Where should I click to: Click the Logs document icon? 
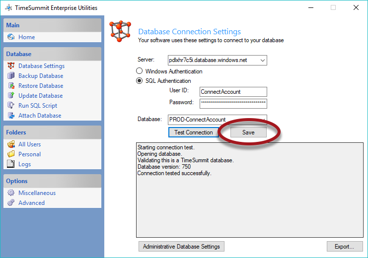11,164
